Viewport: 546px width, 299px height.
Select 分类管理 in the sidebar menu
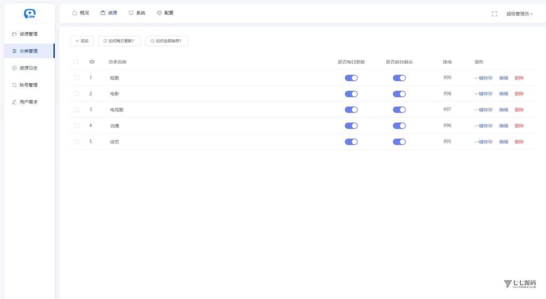click(x=30, y=51)
